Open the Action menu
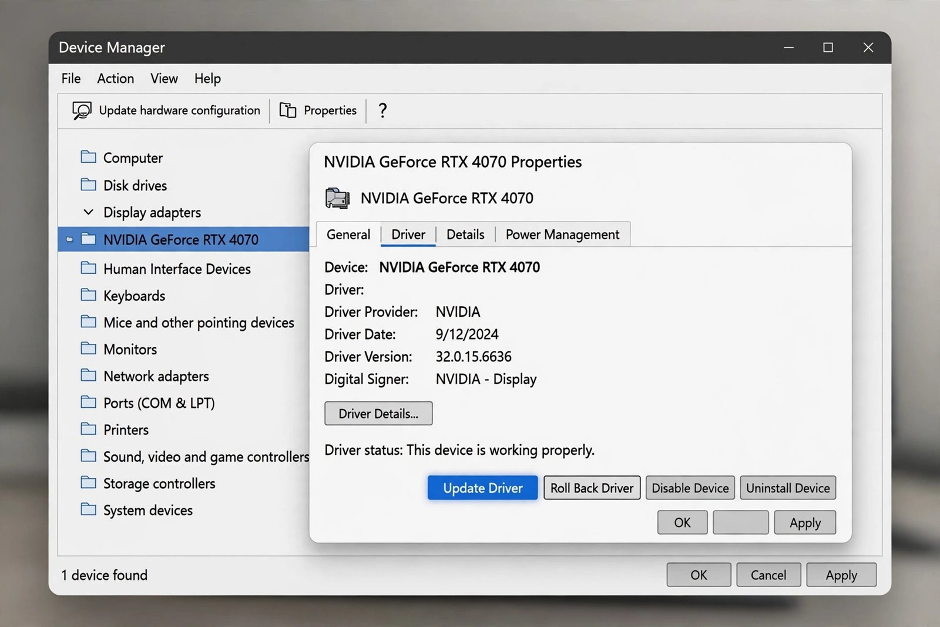 [x=116, y=78]
